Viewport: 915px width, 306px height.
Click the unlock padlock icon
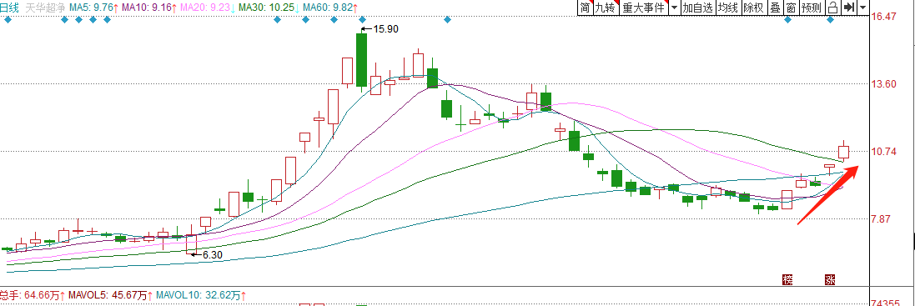click(832, 8)
